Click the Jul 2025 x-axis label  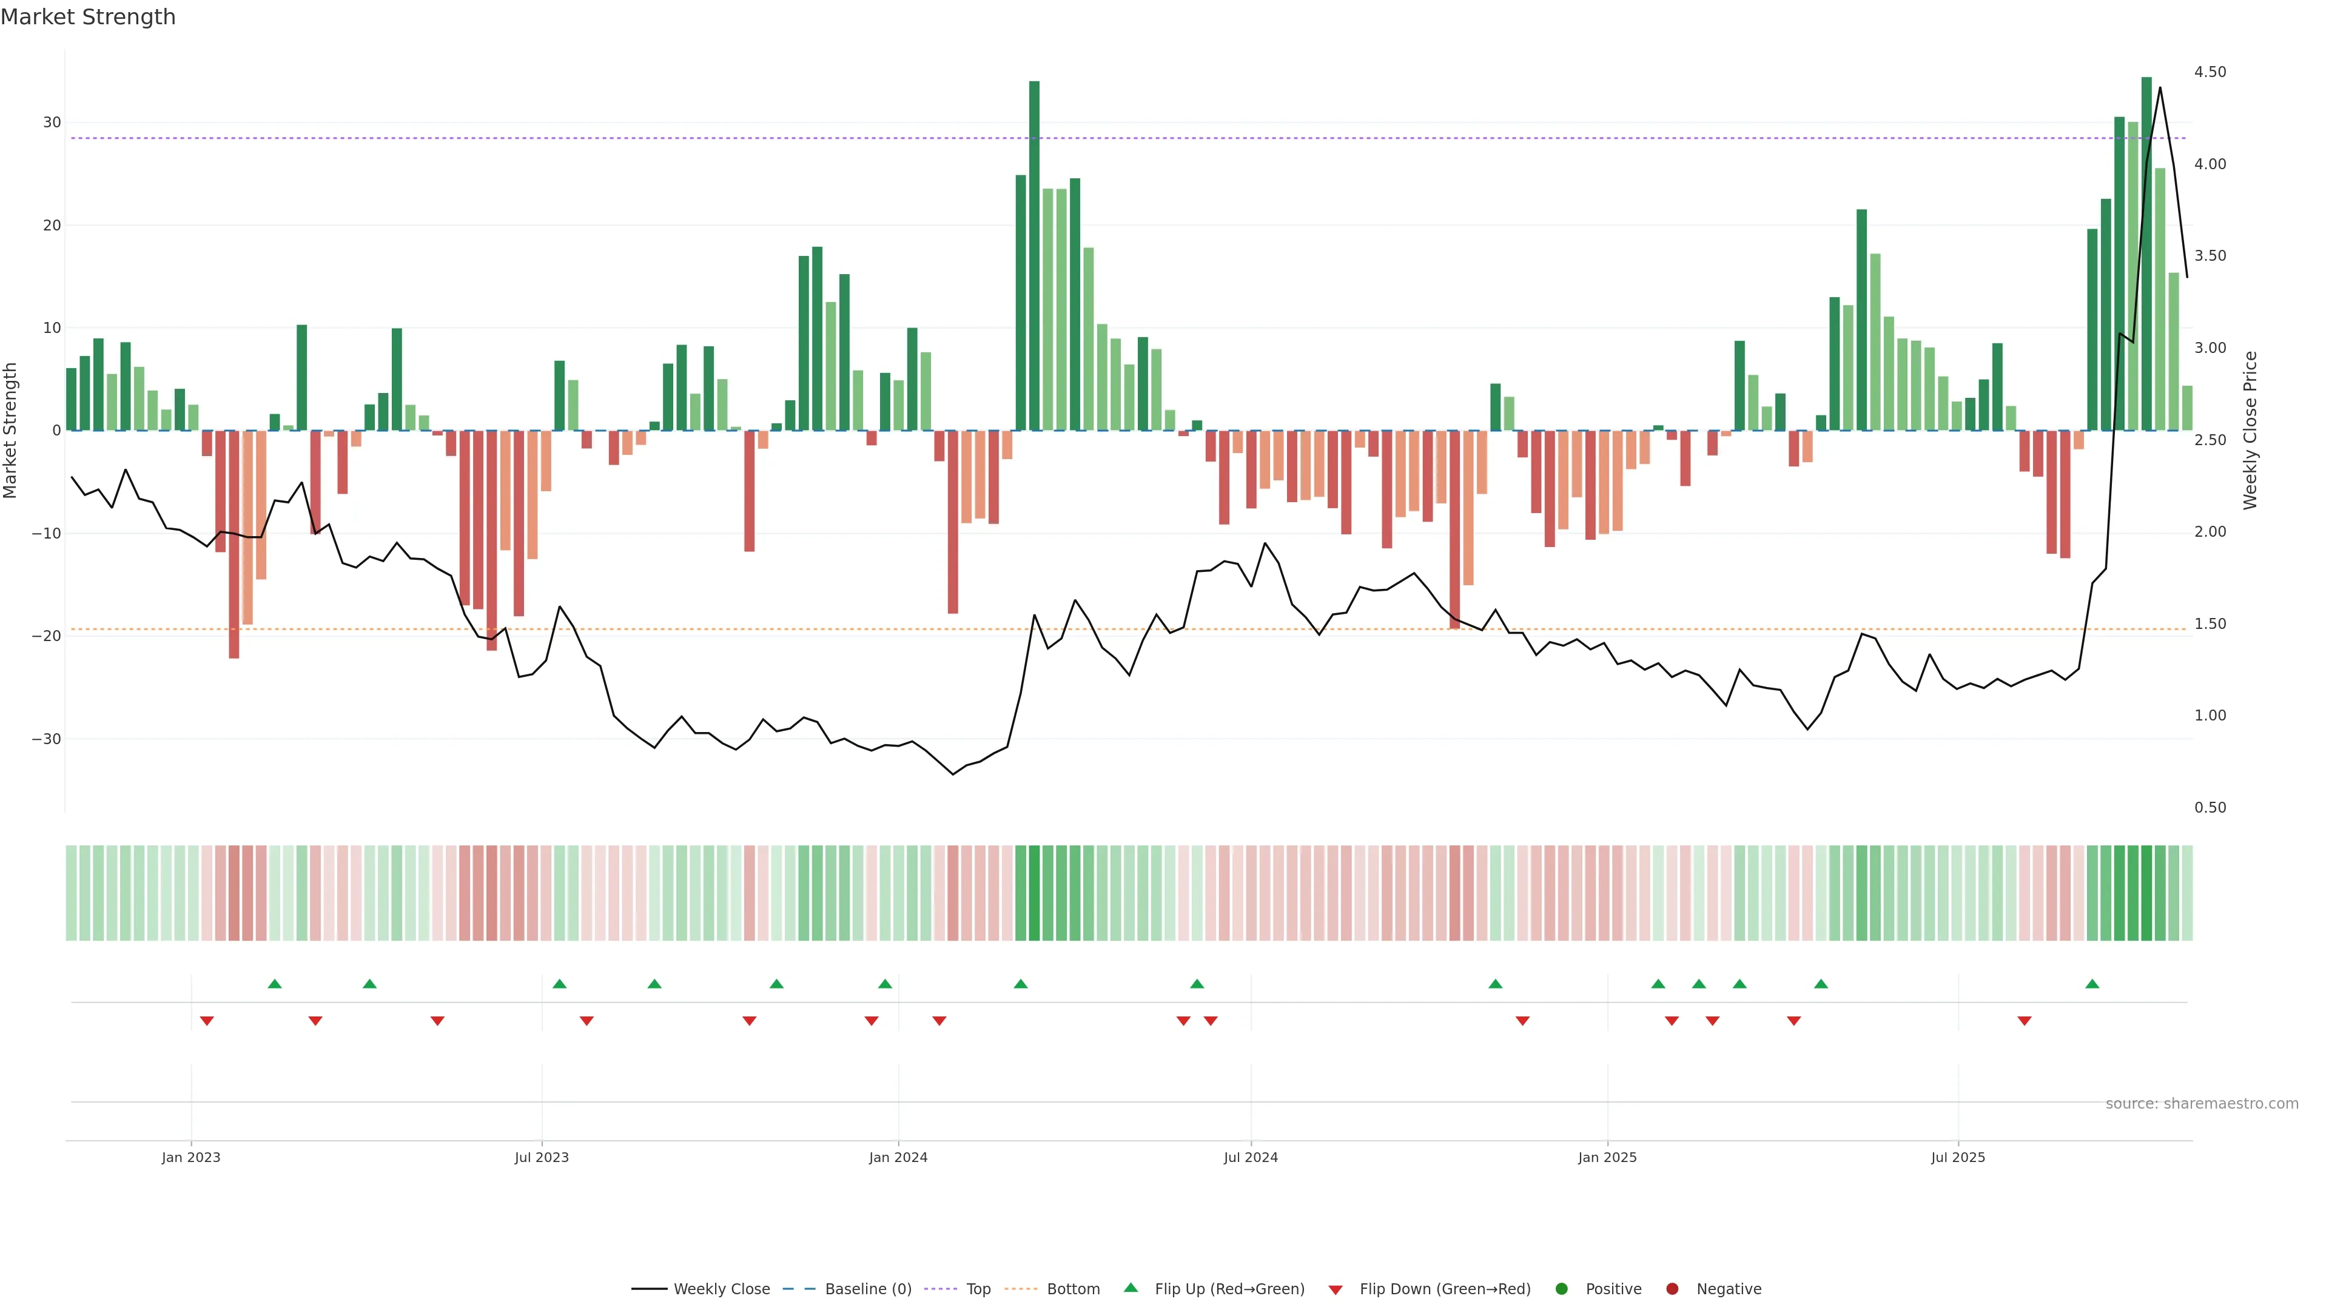(x=1957, y=1157)
